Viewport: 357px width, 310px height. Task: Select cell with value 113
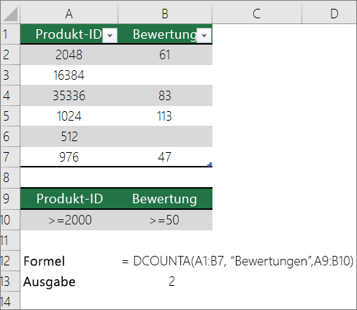click(165, 116)
